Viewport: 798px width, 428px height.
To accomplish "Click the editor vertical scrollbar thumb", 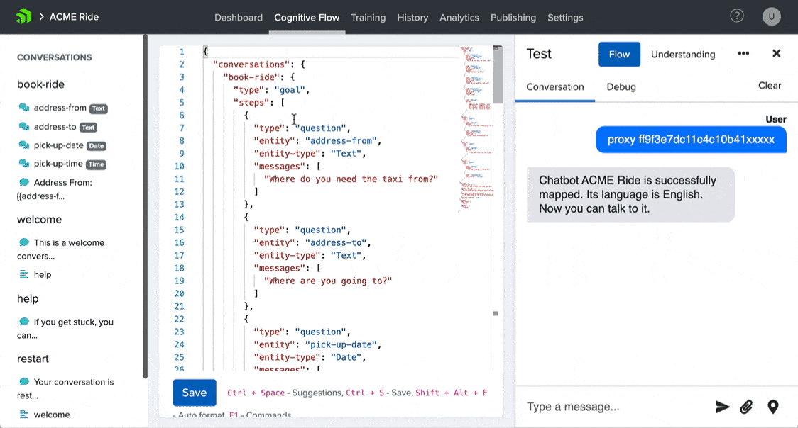I will click(x=498, y=74).
